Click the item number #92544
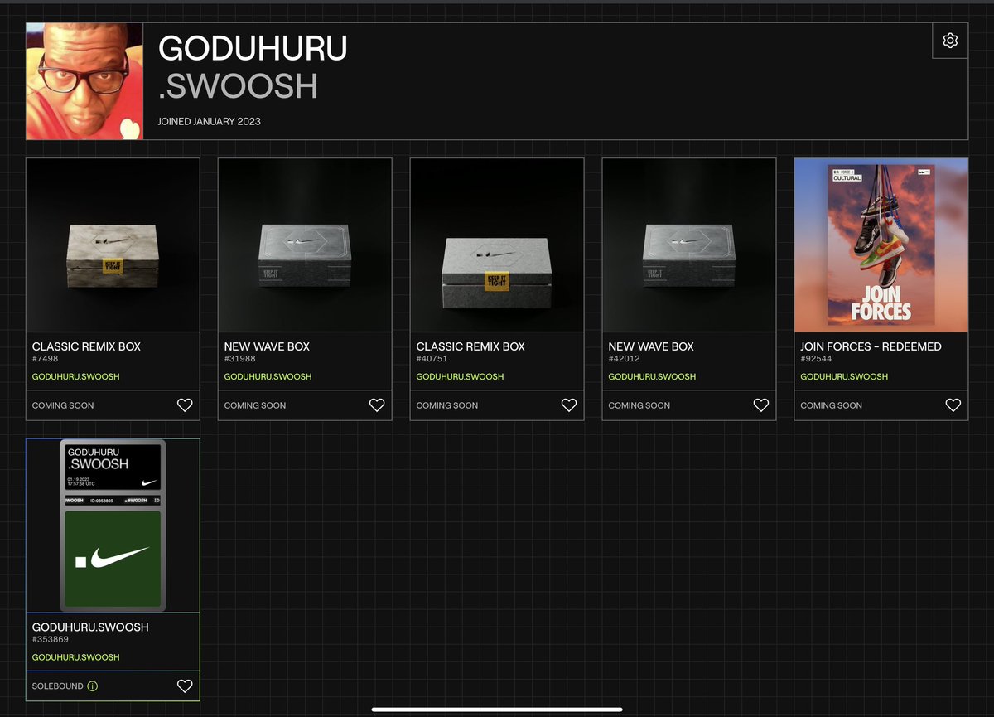This screenshot has height=717, width=994. pyautogui.click(x=817, y=360)
